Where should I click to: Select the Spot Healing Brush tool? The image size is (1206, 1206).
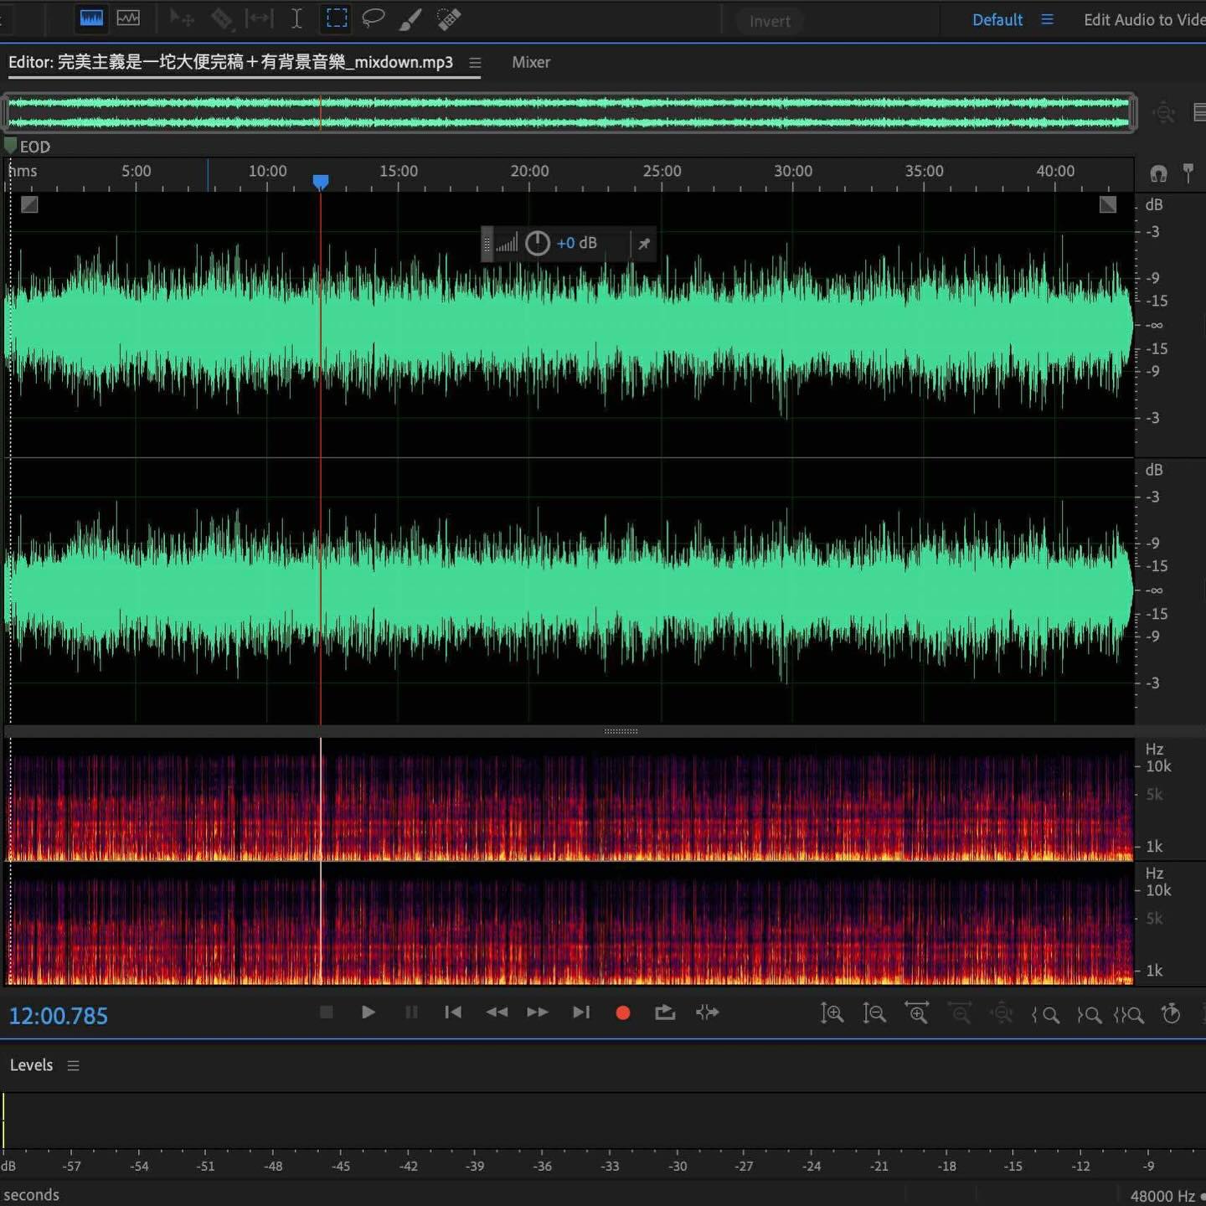449,18
